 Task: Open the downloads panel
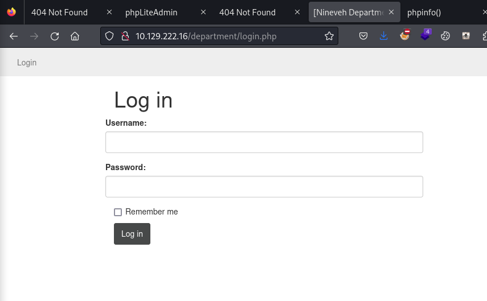point(384,36)
